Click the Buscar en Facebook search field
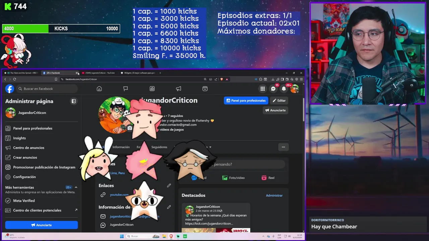This screenshot has width=429, height=241. 47,89
